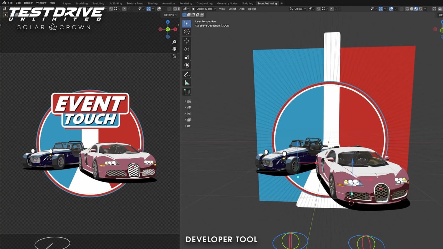Image resolution: width=443 pixels, height=249 pixels.
Task: Expand the panel just above KT
Action: point(187,120)
